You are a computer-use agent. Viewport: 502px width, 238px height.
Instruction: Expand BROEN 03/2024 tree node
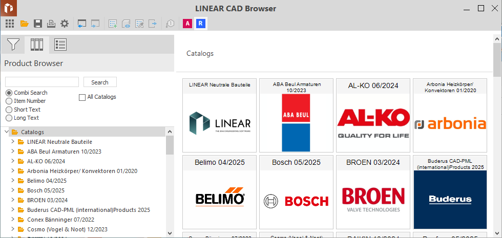click(13, 200)
